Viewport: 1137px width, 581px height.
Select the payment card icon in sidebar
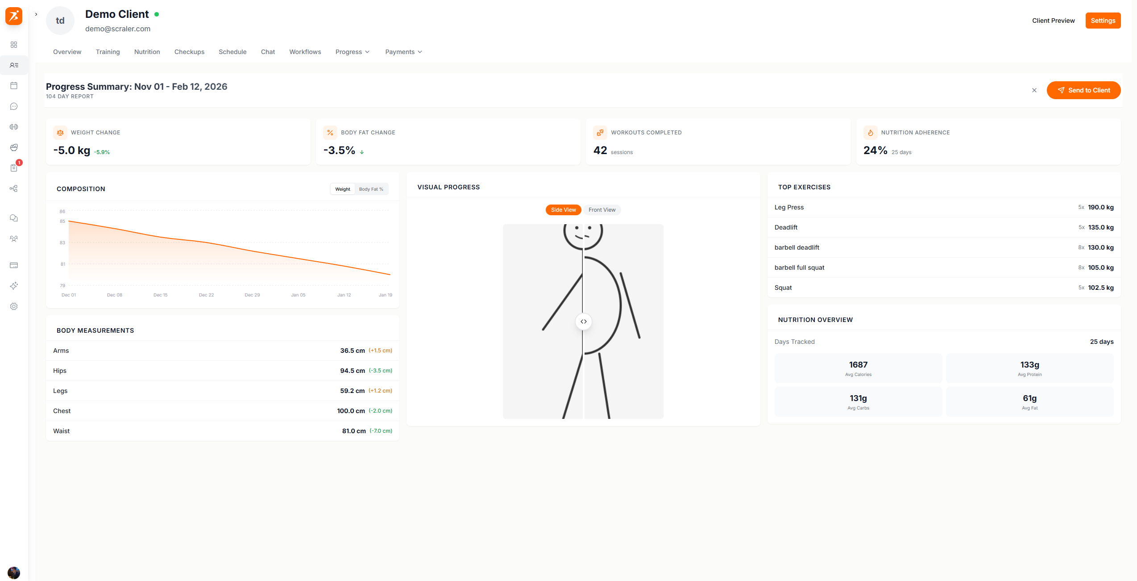14,265
